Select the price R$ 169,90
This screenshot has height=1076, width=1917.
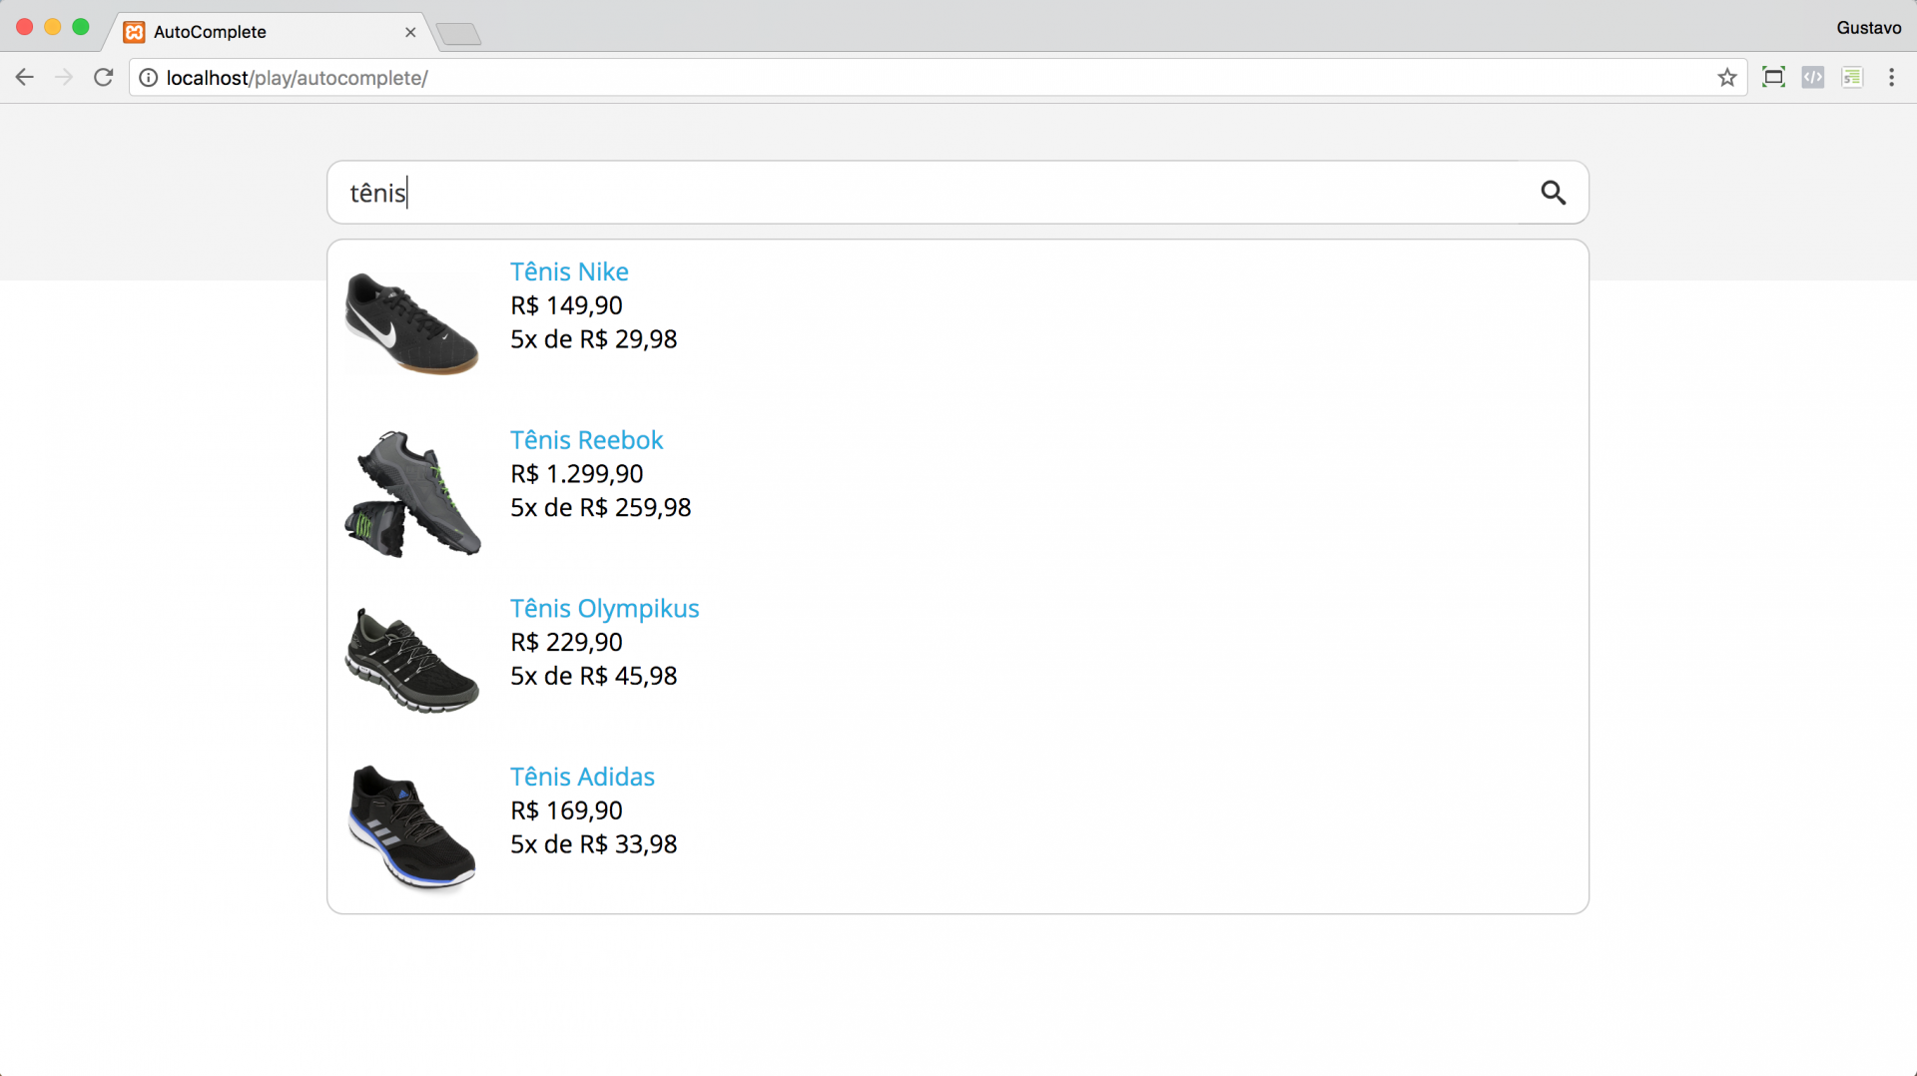[x=566, y=810]
